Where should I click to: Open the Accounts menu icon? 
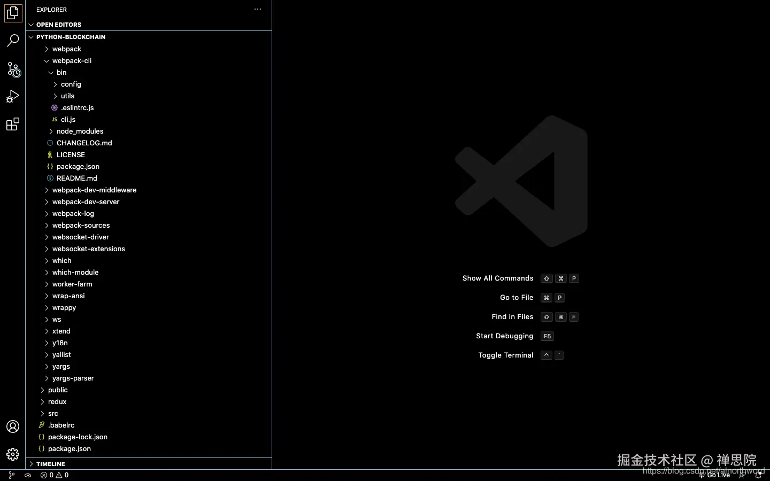[x=13, y=426]
